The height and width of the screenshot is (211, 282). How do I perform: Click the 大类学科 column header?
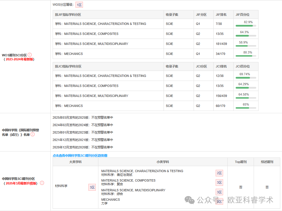tap(75, 162)
